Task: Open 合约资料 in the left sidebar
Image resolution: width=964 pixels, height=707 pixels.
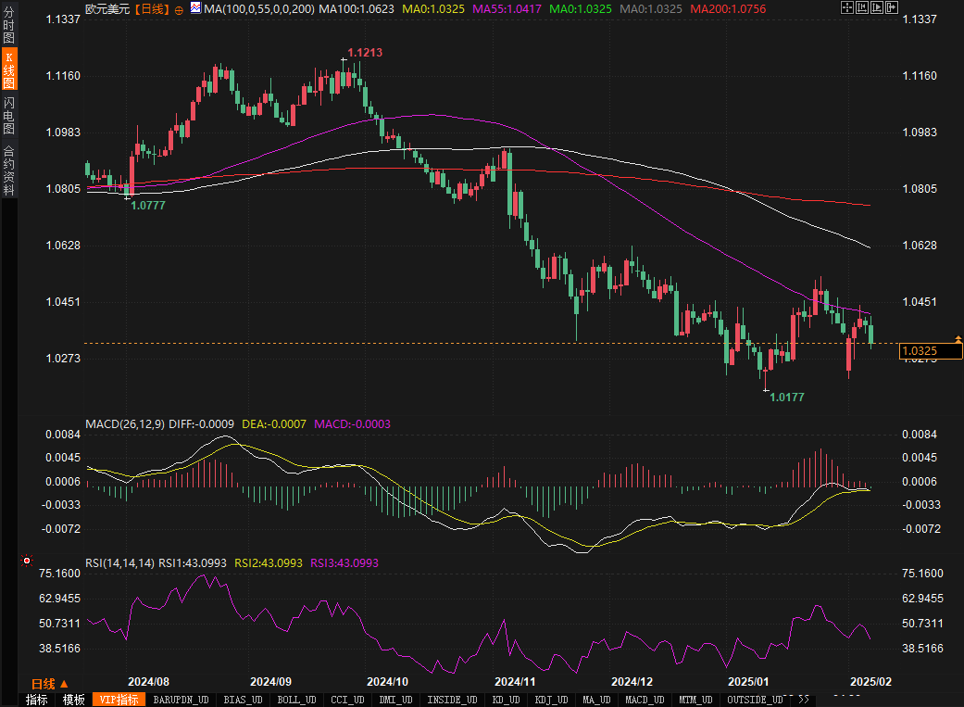Action: pyautogui.click(x=8, y=170)
